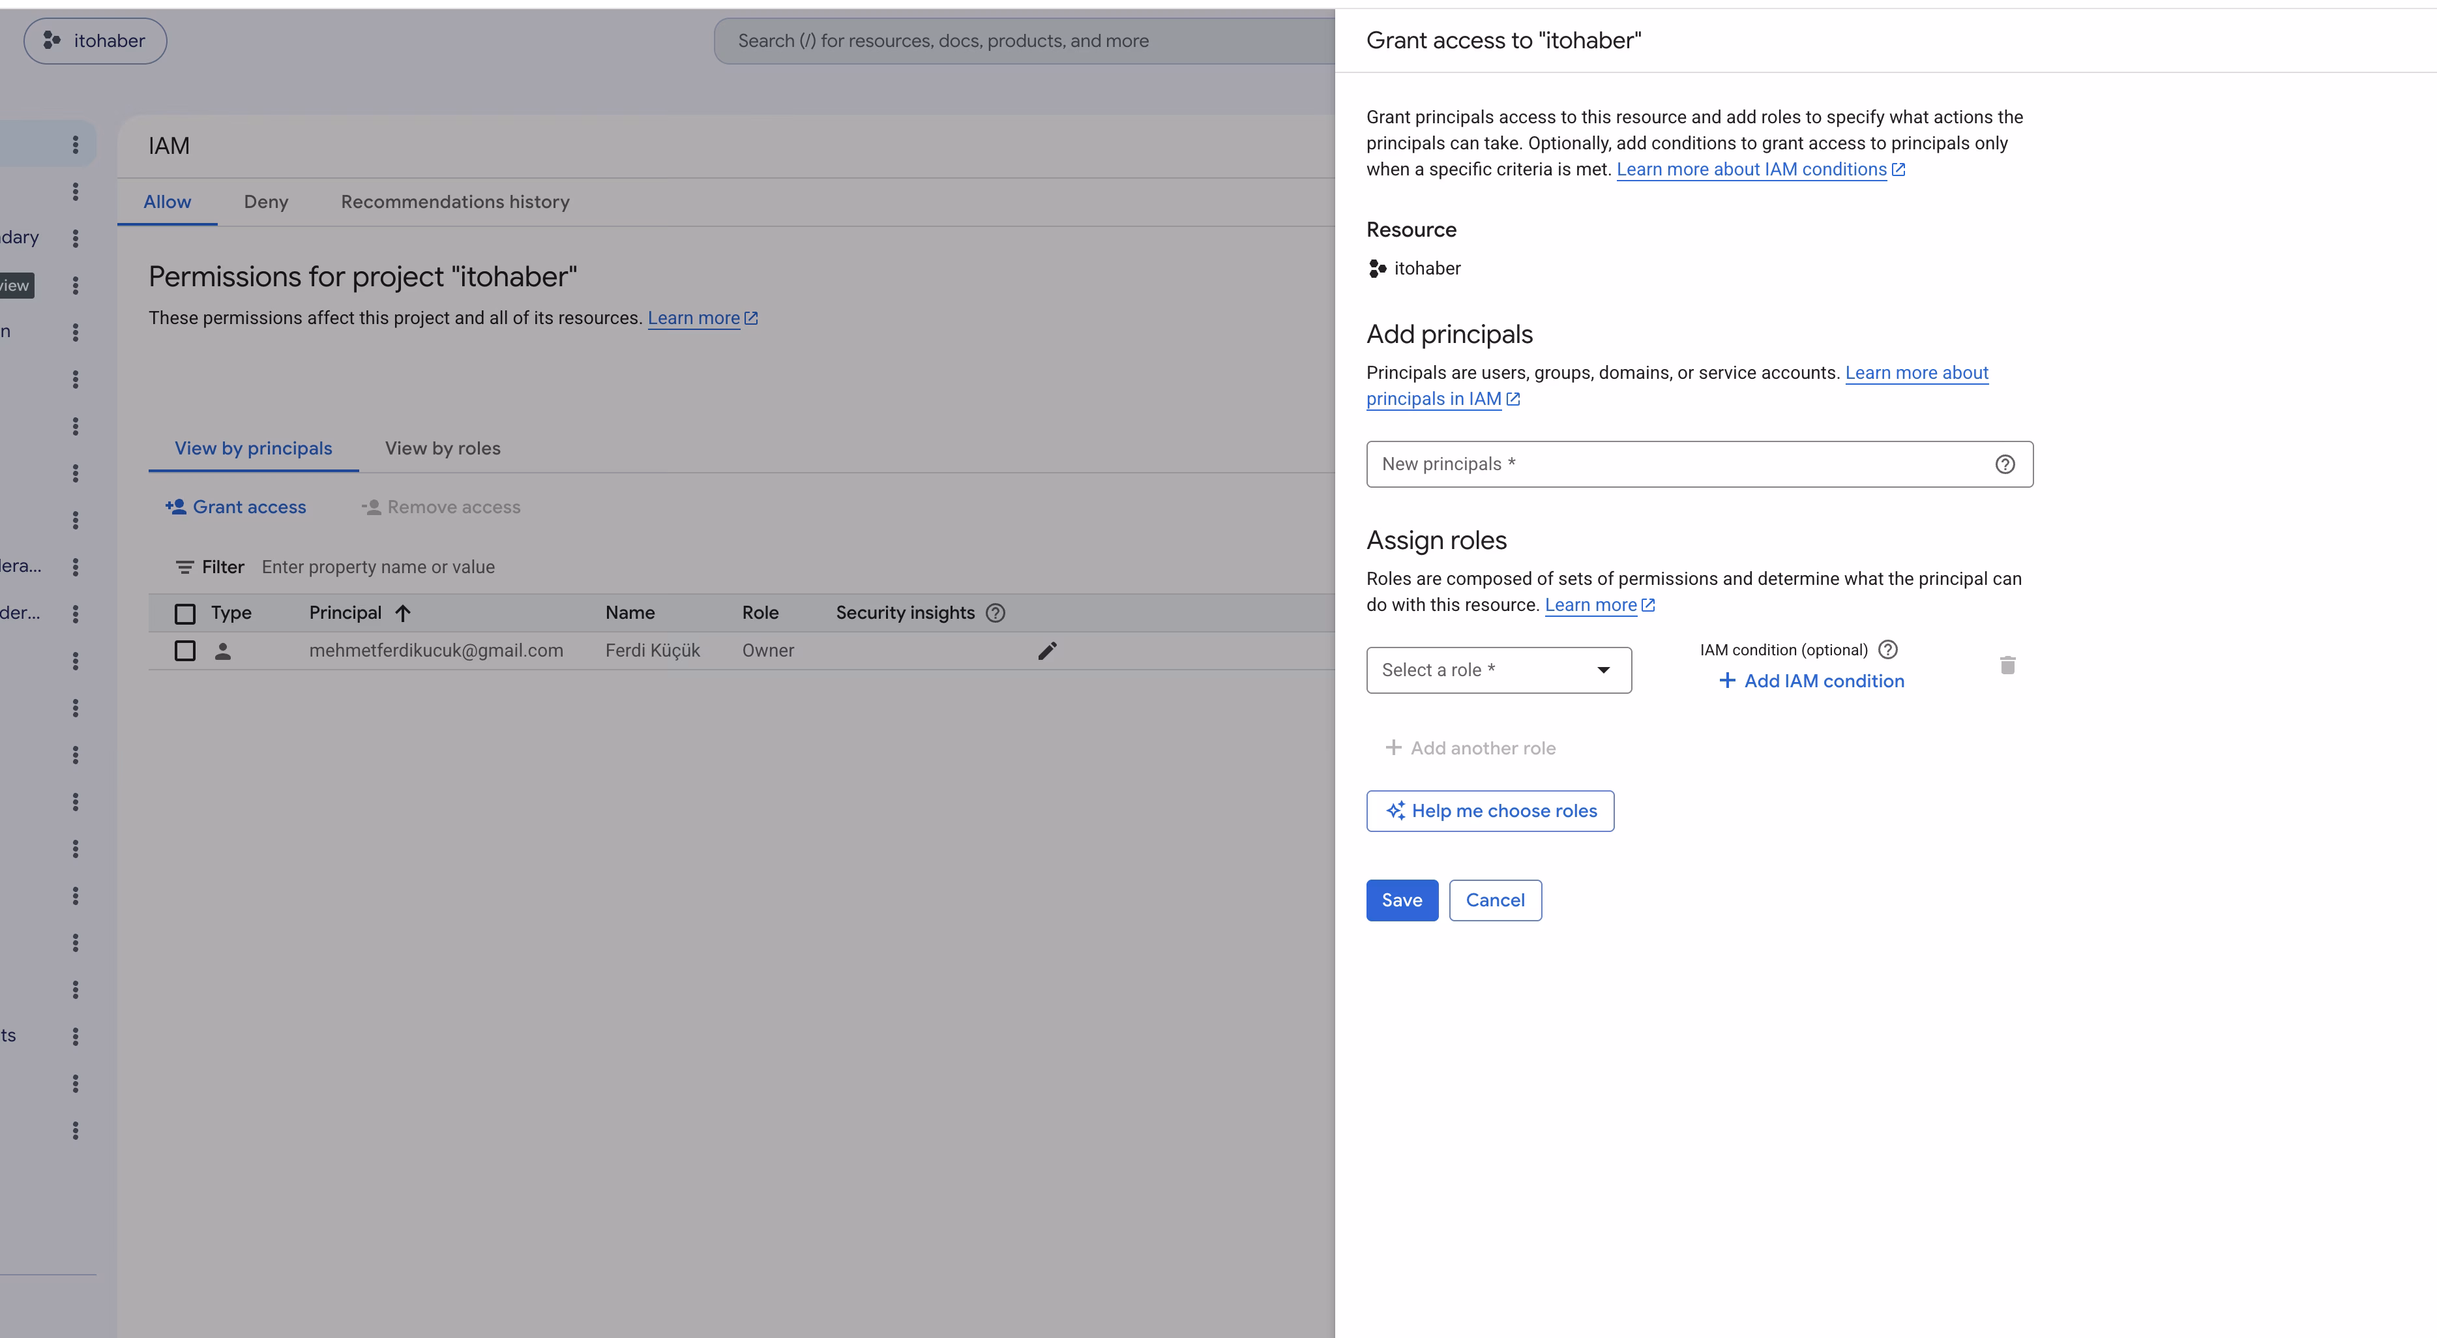Expand the Select a role dropdown
2437x1338 pixels.
tap(1499, 670)
